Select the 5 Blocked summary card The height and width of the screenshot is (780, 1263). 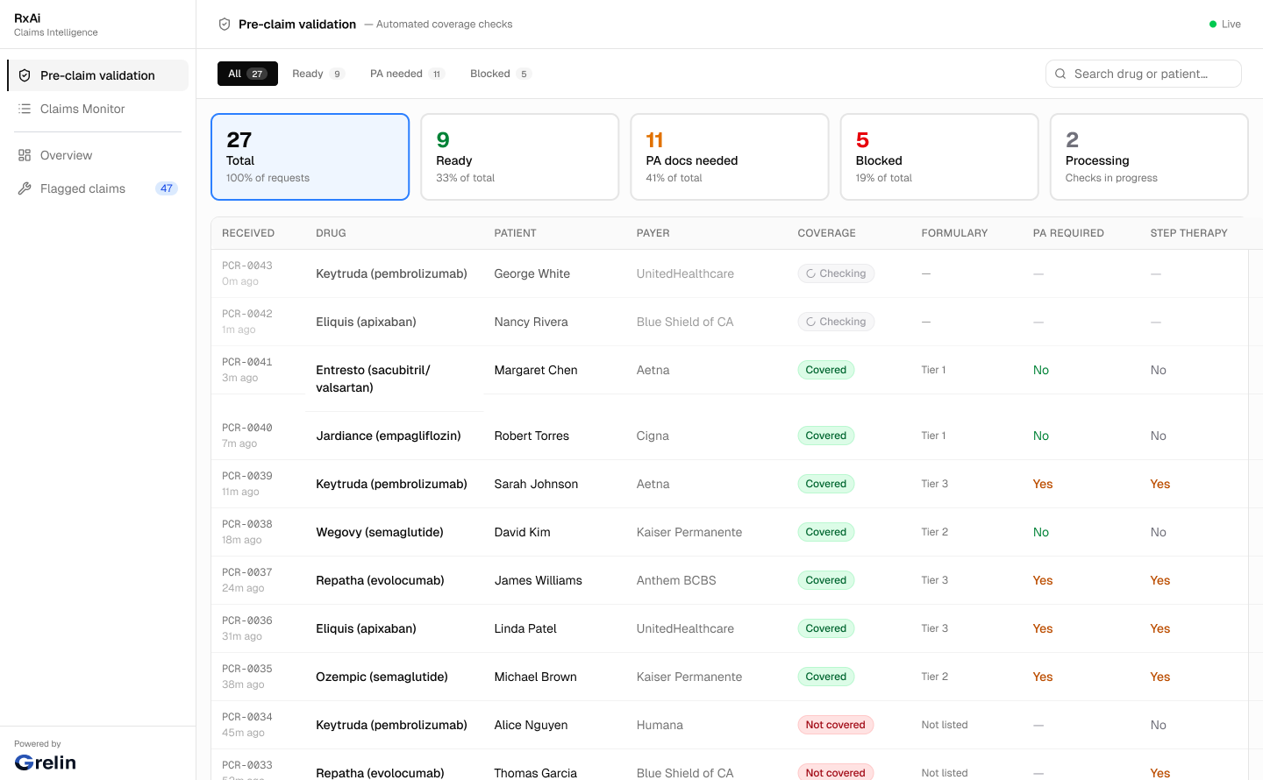tap(939, 157)
